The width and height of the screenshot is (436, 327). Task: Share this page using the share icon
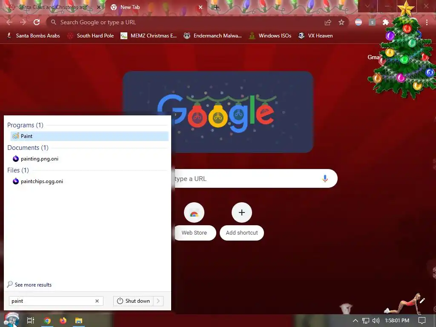[328, 22]
